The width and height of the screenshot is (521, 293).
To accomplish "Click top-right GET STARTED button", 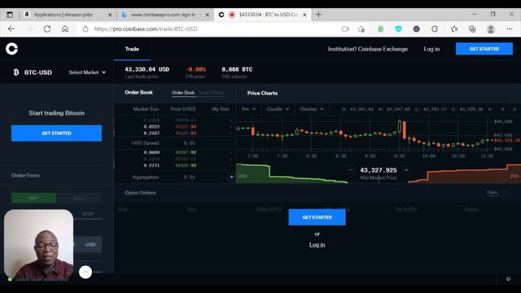I will click(484, 49).
